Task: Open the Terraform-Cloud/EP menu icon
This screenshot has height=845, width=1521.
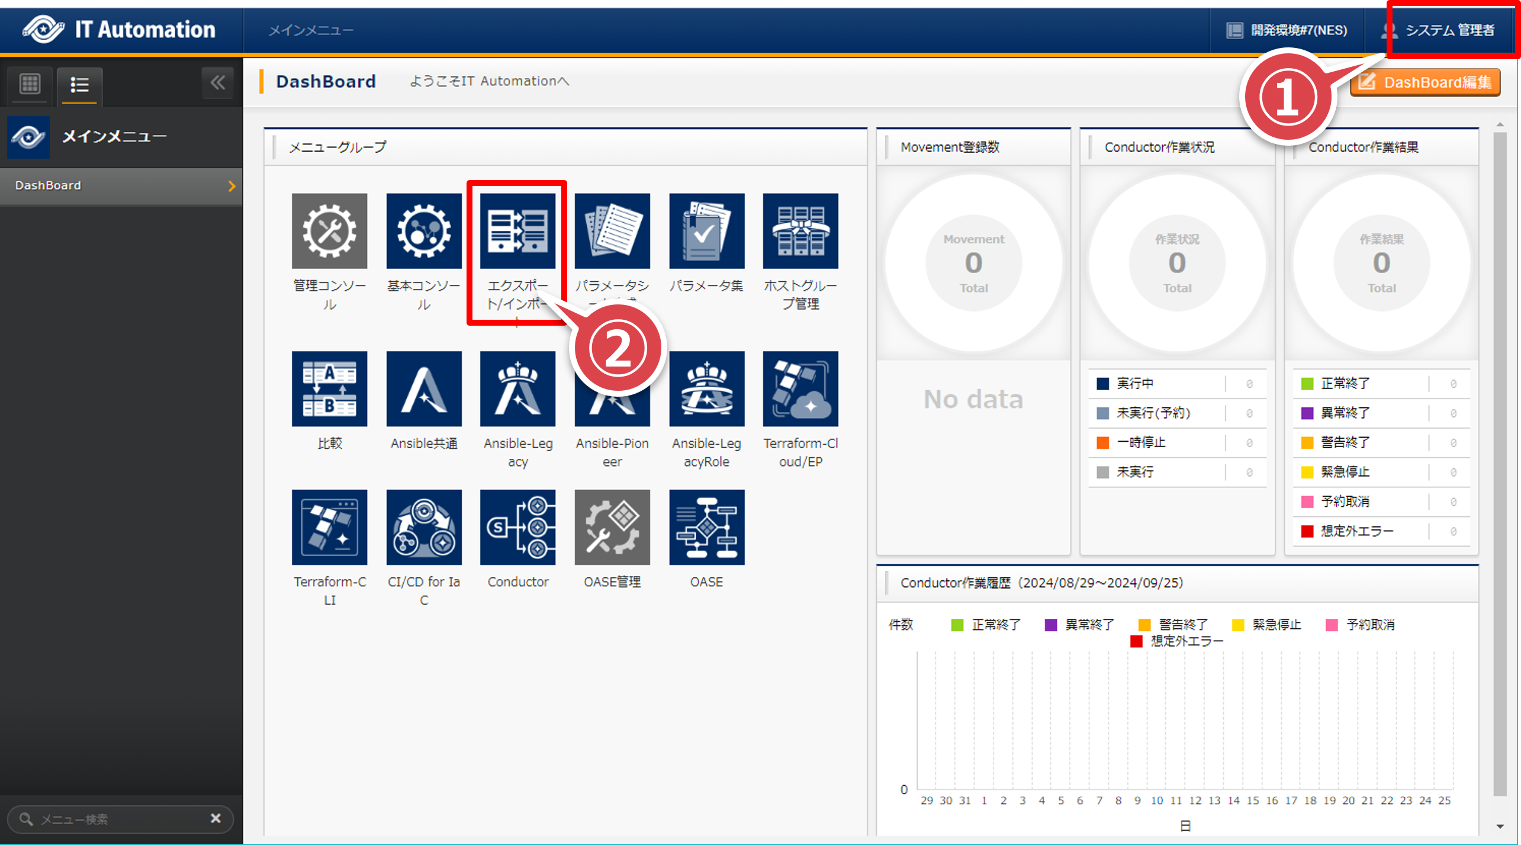Action: pos(800,388)
